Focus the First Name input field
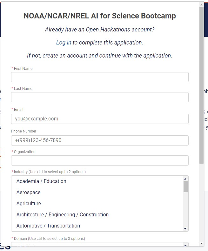Image resolution: width=208 pixels, height=251 pixels. [100, 77]
